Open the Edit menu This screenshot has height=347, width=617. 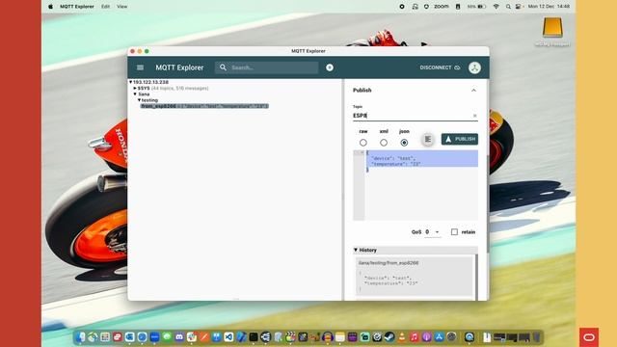(x=105, y=7)
